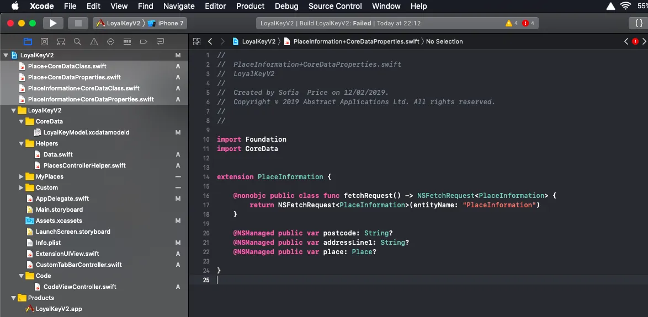Select Place+CoreDataProperties.swift file
The height and width of the screenshot is (317, 648).
pyautogui.click(x=94, y=77)
